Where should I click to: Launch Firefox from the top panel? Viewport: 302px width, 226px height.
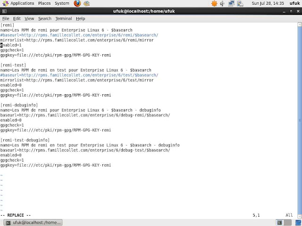point(77,3)
